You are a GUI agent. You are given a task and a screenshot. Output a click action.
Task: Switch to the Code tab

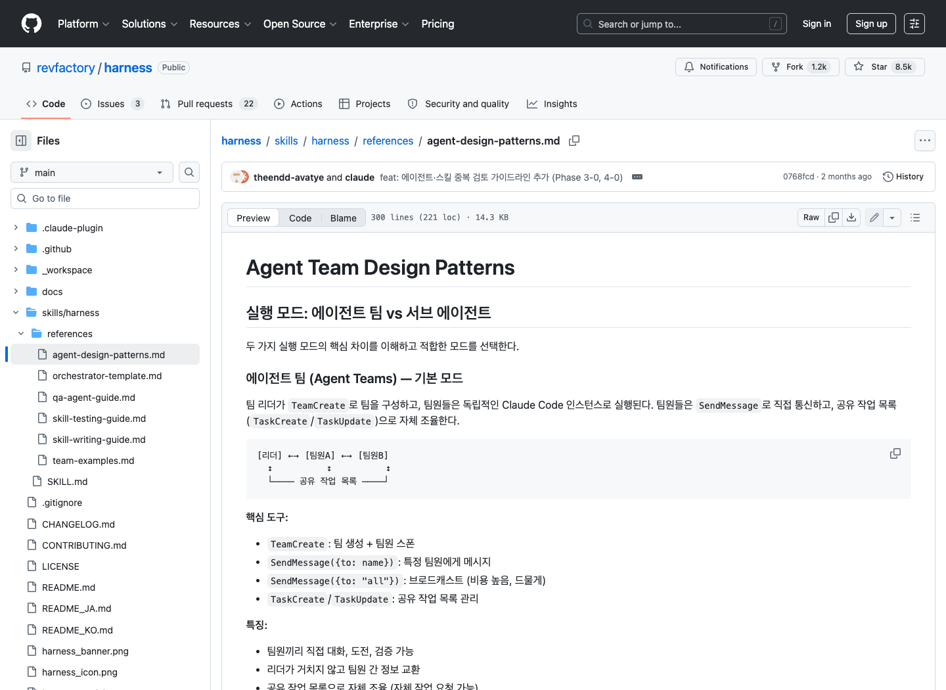45,104
